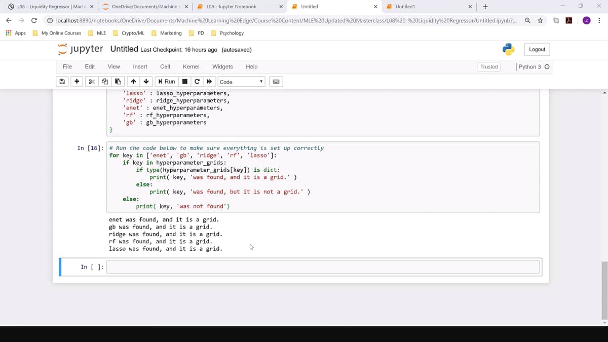Viewport: 608px width, 342px height.
Task: Click the Python 3 kernel indicator
Action: (534, 66)
